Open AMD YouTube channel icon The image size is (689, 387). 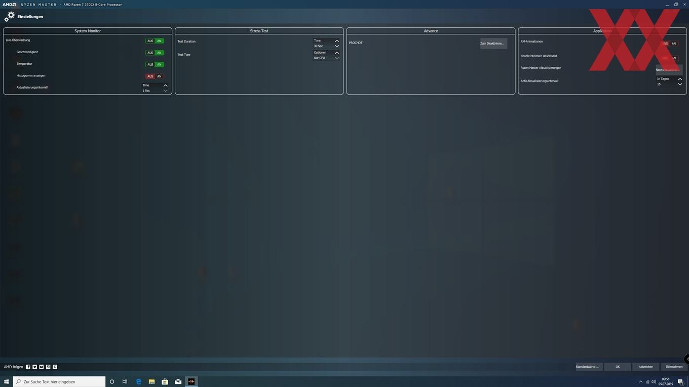click(42, 367)
